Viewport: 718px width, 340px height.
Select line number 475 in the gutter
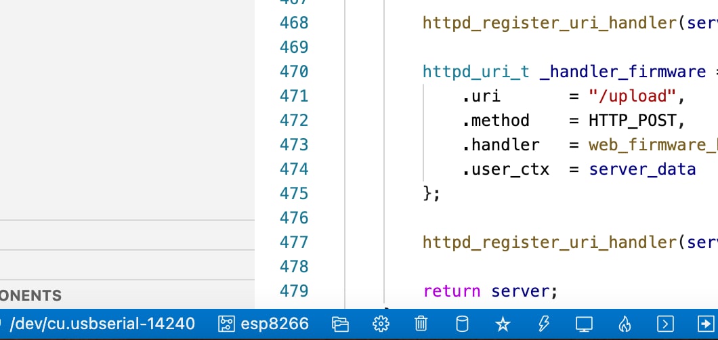(x=294, y=194)
